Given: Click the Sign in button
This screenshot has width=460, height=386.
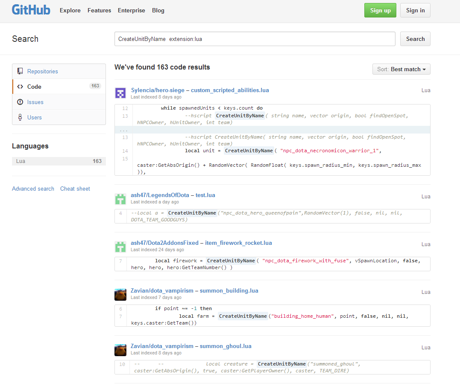Looking at the screenshot, I should (x=415, y=10).
